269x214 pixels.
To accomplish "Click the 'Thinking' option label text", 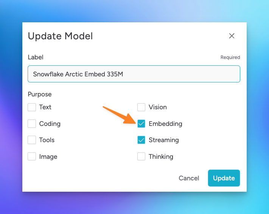I will pos(161,157).
